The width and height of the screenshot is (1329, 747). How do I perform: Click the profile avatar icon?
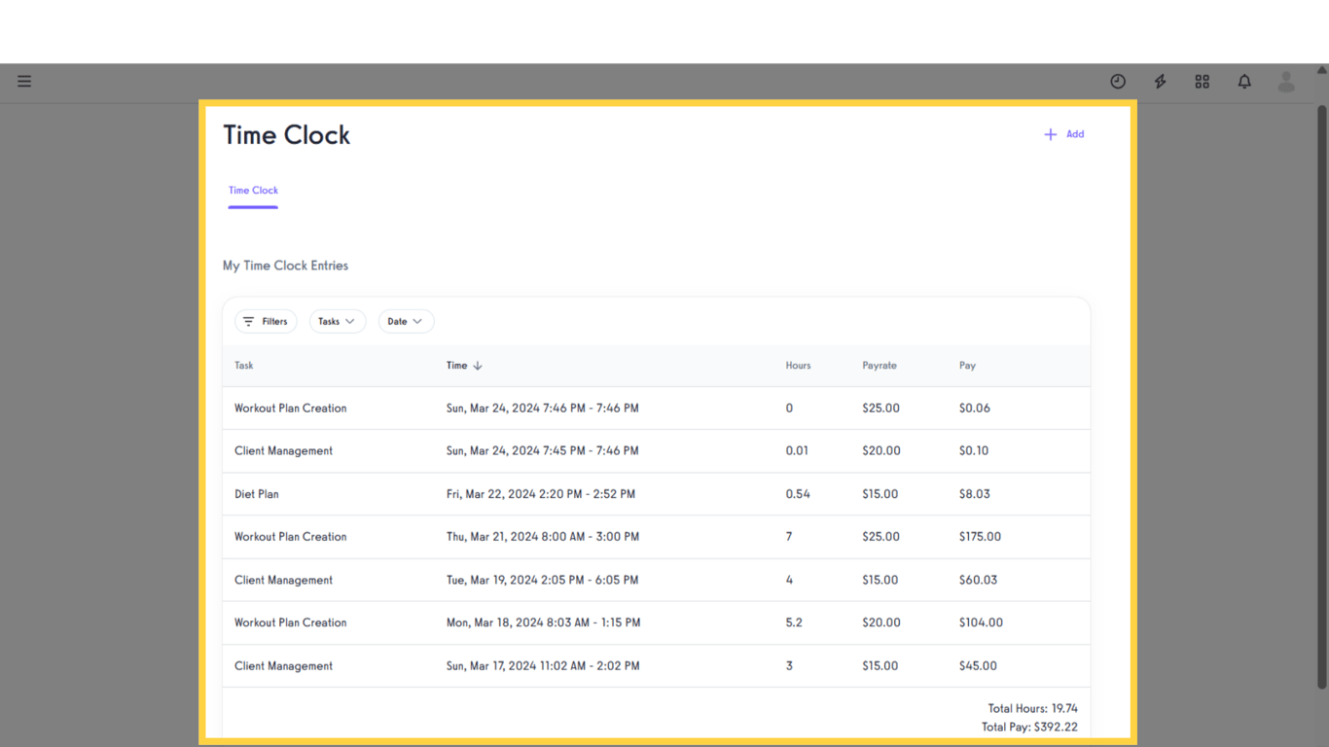point(1286,82)
